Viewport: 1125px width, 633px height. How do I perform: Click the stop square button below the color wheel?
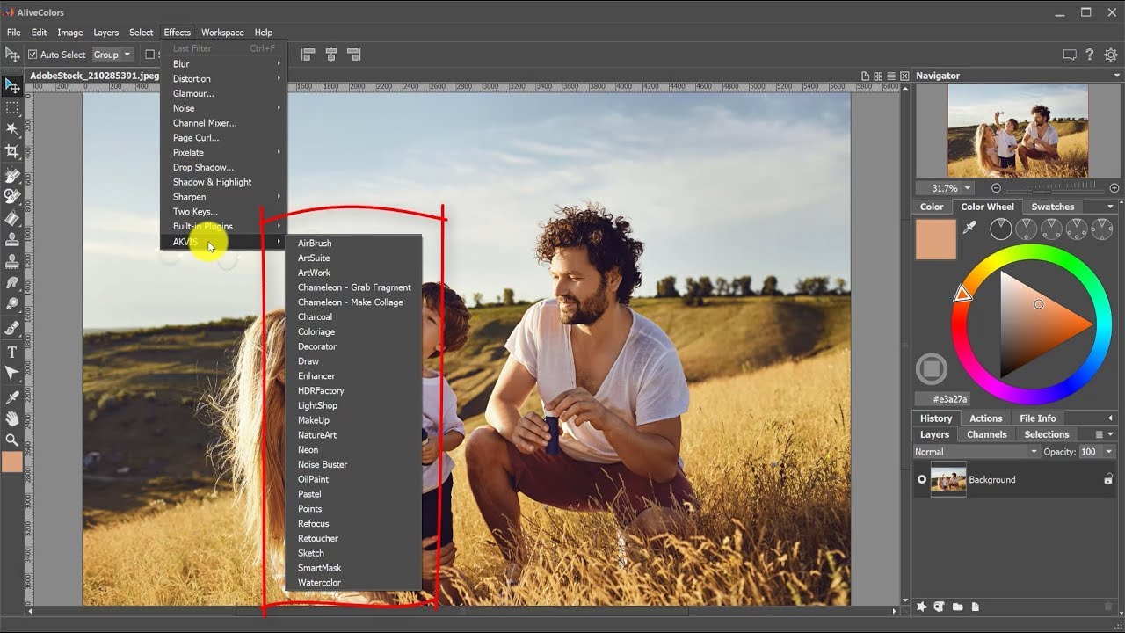pos(932,368)
